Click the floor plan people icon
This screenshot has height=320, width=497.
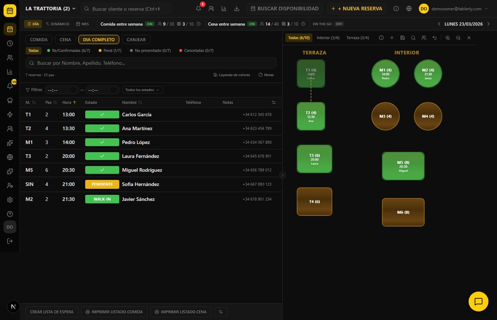click(424, 38)
